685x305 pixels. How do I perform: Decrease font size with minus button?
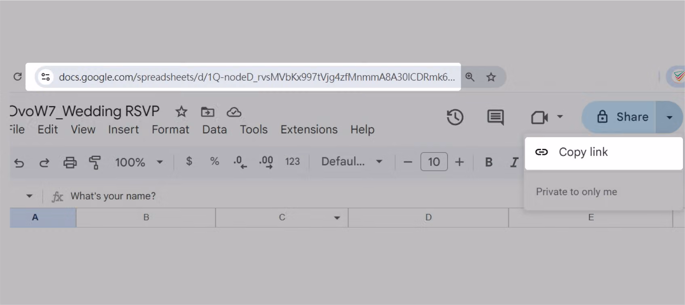(x=408, y=162)
